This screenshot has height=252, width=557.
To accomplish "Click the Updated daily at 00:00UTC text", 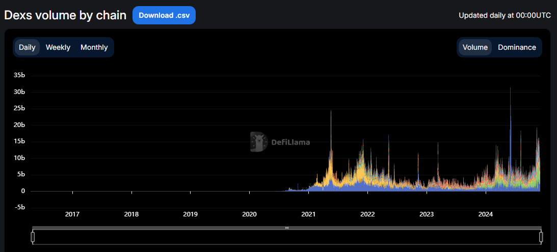I will point(505,16).
